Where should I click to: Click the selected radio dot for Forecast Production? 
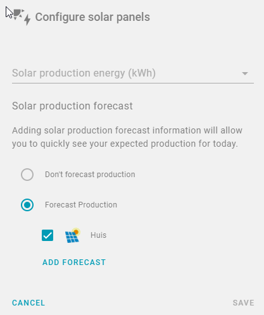coord(27,205)
